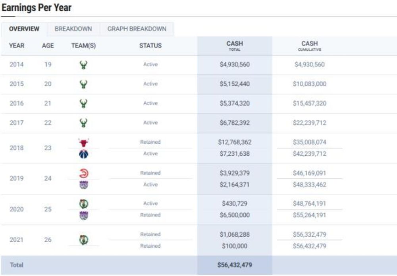Open the Celtics logo in the 2021 row
The height and width of the screenshot is (276, 397).
[83, 240]
